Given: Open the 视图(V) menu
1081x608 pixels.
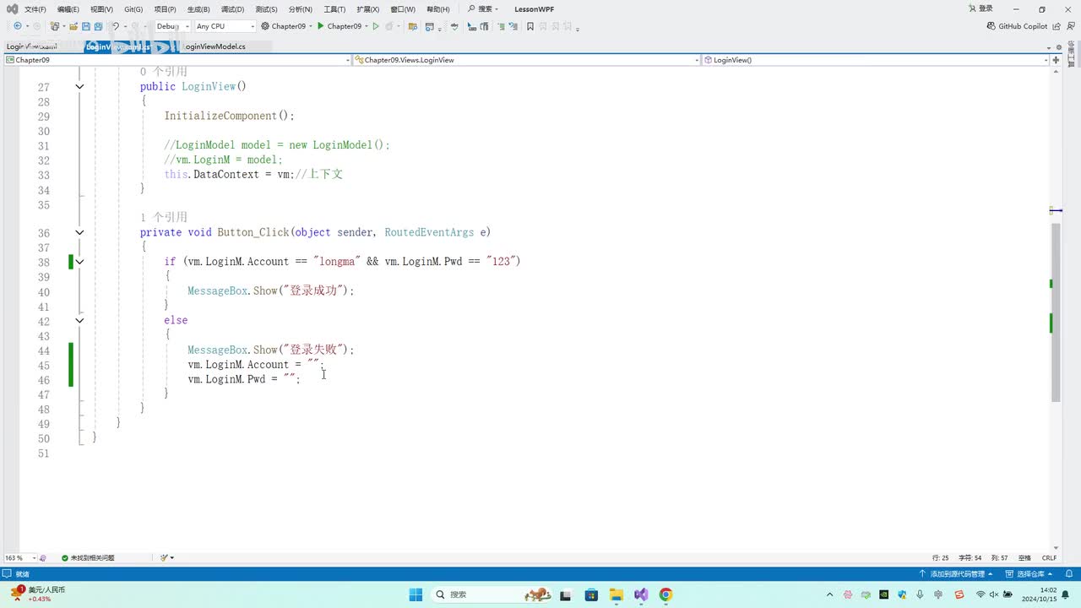Looking at the screenshot, I should [101, 9].
